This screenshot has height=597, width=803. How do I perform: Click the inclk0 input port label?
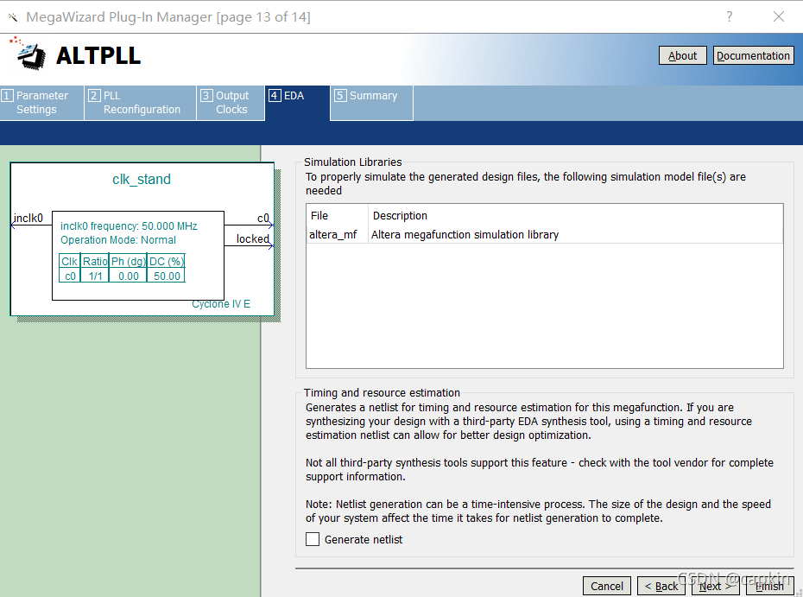[28, 219]
